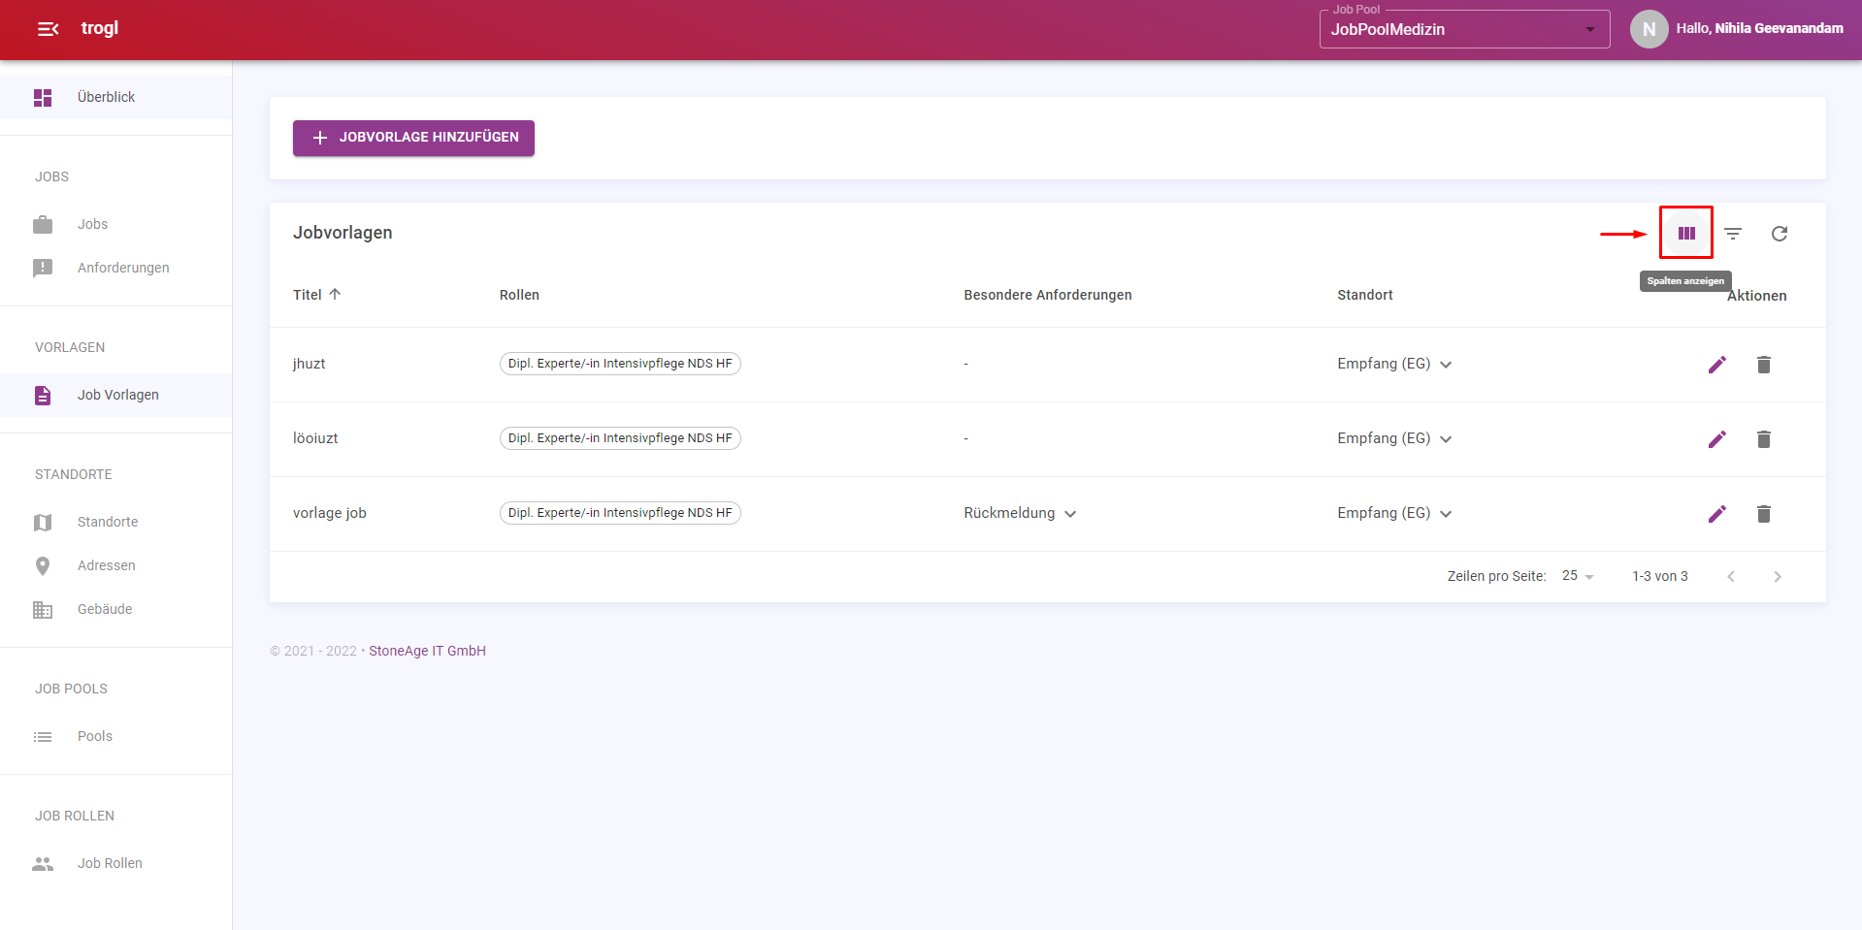Viewport: 1862px width, 930px height.
Task: Go to previous page arrow
Action: click(1731, 577)
